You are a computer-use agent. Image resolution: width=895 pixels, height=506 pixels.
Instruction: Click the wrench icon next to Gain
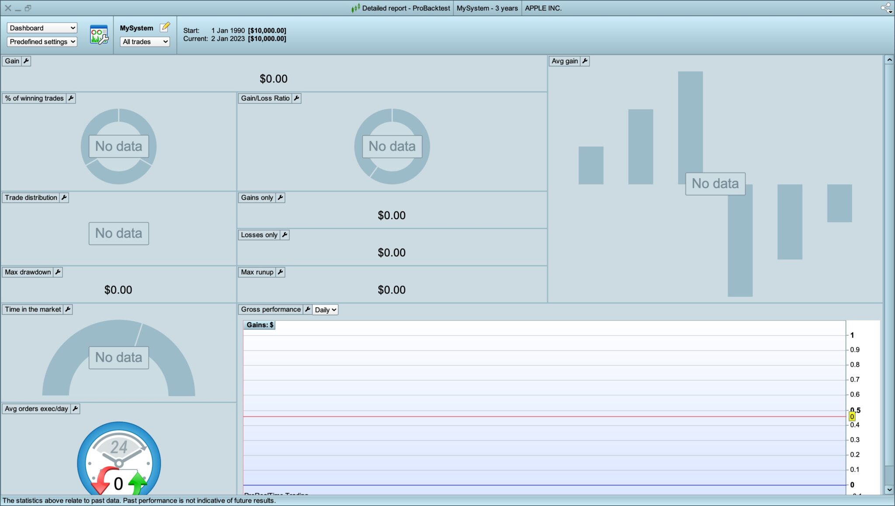pyautogui.click(x=26, y=61)
